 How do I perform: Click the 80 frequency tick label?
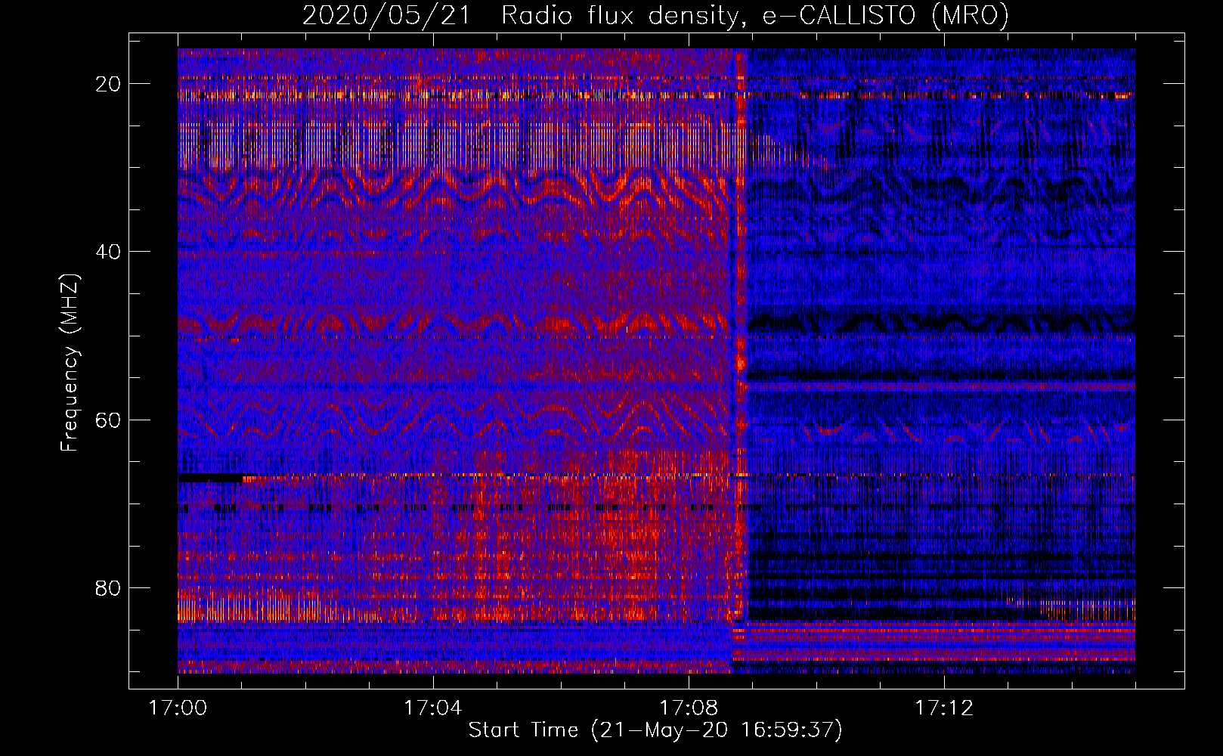(108, 587)
